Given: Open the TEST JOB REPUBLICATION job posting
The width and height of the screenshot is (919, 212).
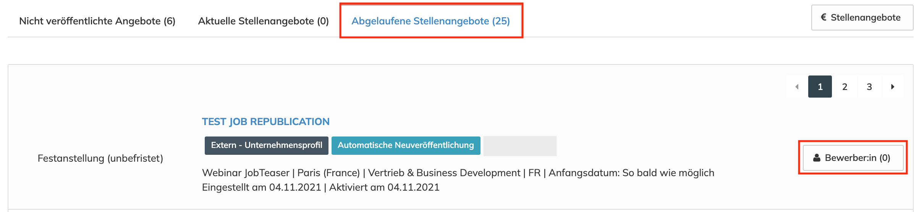Looking at the screenshot, I should pyautogui.click(x=265, y=122).
